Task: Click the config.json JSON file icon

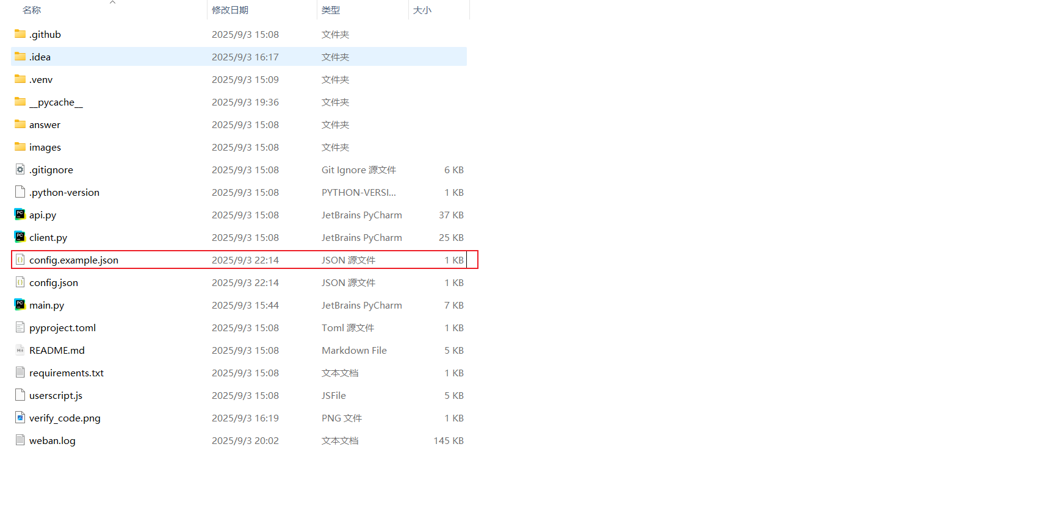Action: pyautogui.click(x=20, y=282)
